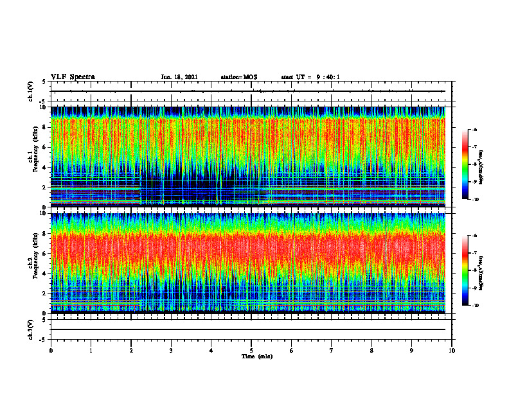The width and height of the screenshot is (509, 393).
Task: Click the time axis tick label '0'
Action: click(x=51, y=351)
